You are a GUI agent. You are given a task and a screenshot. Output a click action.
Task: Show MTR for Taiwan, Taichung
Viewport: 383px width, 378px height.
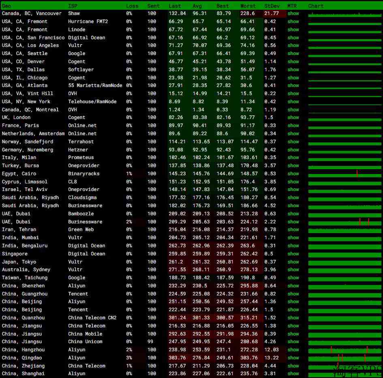tap(293, 278)
